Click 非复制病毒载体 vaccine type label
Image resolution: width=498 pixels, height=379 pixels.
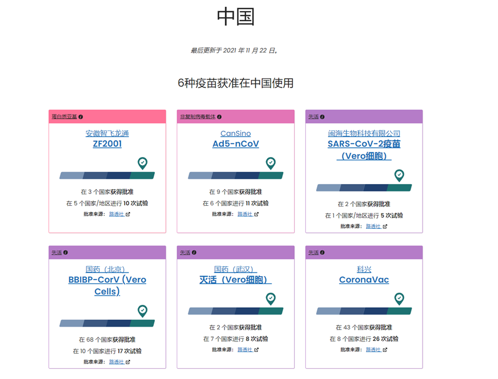(x=197, y=117)
